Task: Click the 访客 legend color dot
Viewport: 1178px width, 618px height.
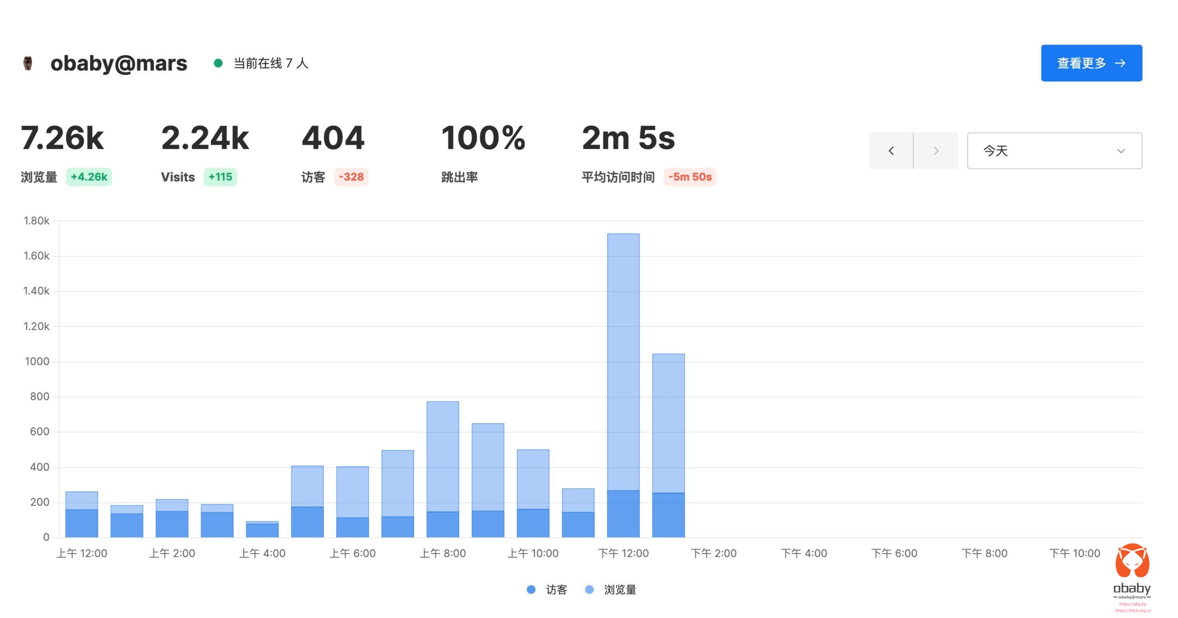Action: pyautogui.click(x=531, y=589)
